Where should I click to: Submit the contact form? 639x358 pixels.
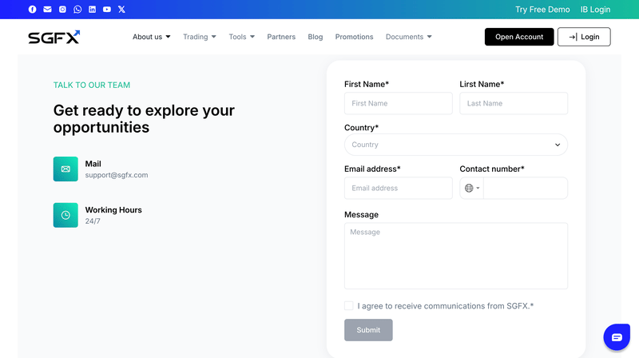pyautogui.click(x=368, y=330)
